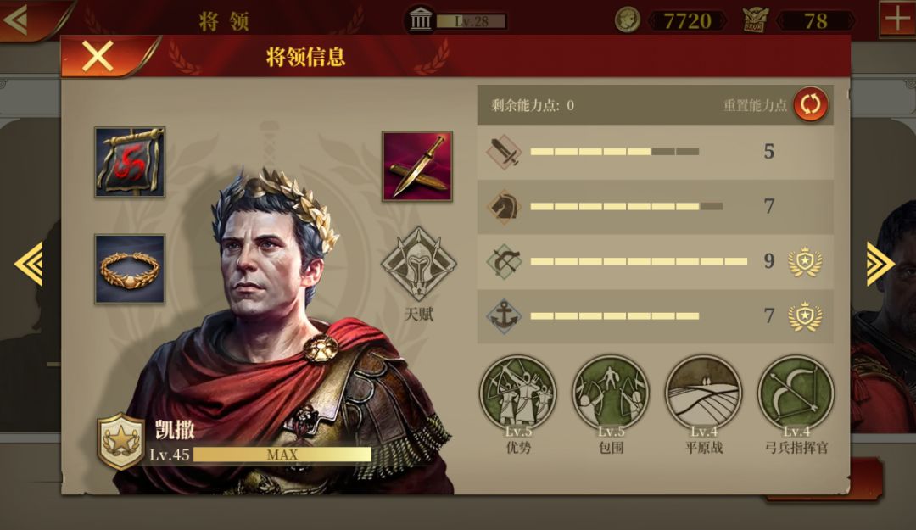Close the general info (将领信息) panel

point(98,57)
